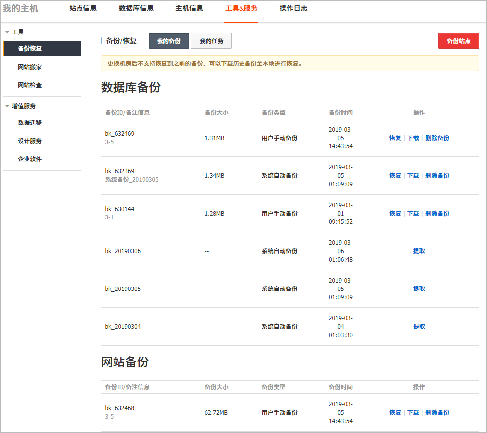Extract backup bk_20190306 via 提取

point(419,251)
